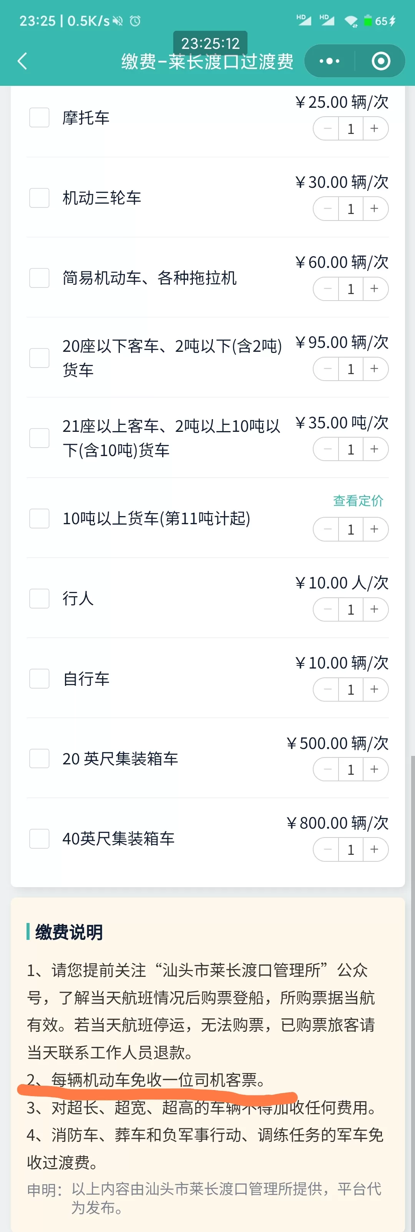
Task: Reduce the 40英尺集装箱车 quantity
Action: tap(328, 850)
